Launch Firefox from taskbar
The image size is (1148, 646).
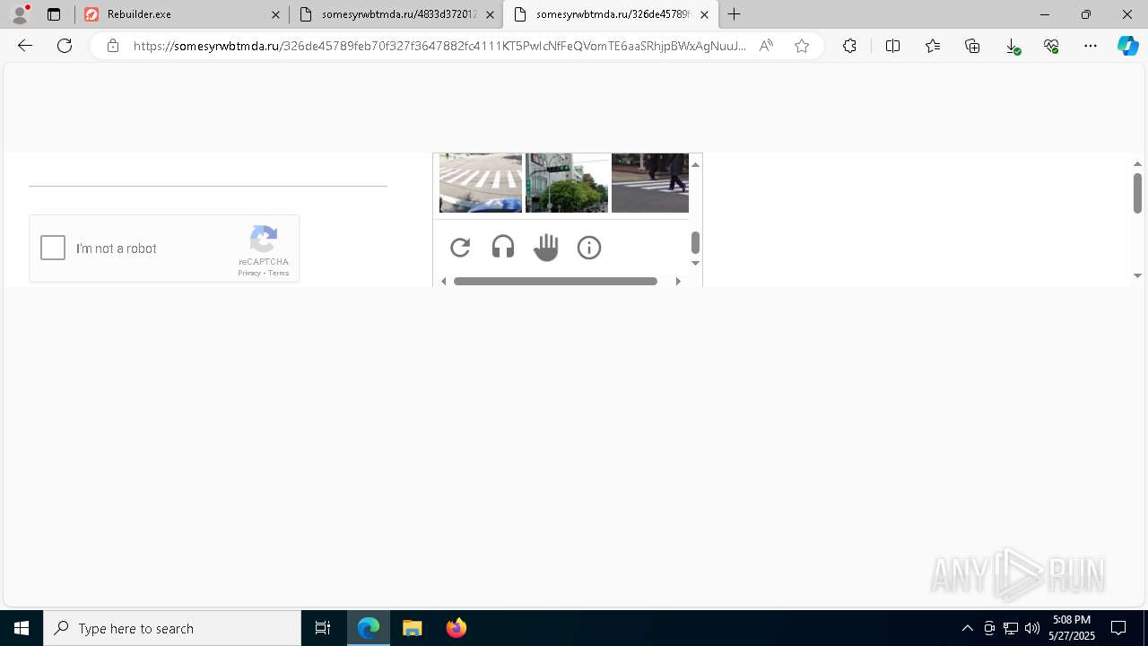tap(457, 628)
